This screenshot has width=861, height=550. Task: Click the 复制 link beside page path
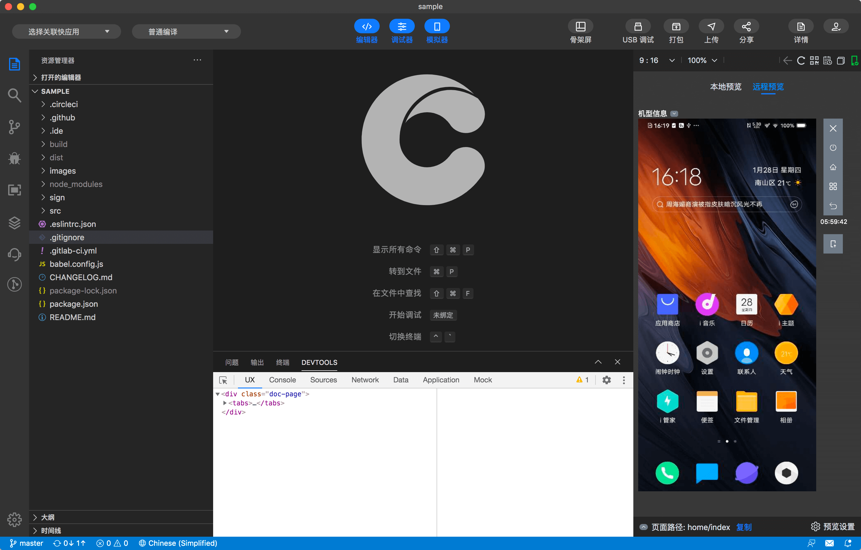(744, 527)
